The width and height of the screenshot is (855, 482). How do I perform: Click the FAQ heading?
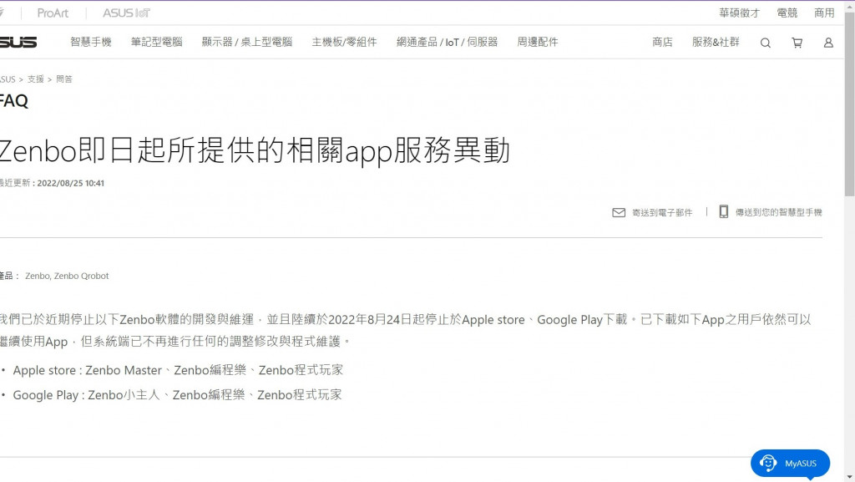14,101
